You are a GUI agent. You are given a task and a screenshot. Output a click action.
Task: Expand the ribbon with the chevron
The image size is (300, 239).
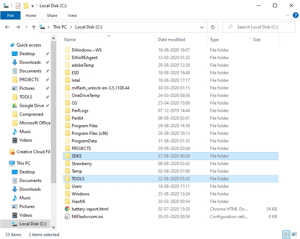[x=287, y=15]
